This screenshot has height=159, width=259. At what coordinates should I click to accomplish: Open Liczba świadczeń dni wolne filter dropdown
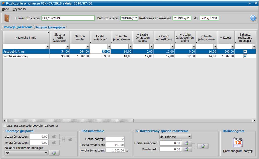tap(194, 47)
